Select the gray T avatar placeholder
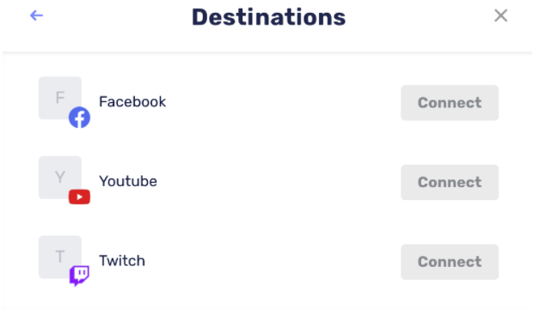 coord(60,257)
